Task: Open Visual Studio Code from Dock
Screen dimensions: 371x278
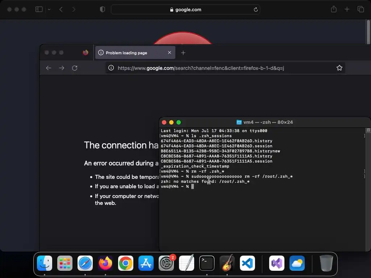Action: [x=247, y=263]
